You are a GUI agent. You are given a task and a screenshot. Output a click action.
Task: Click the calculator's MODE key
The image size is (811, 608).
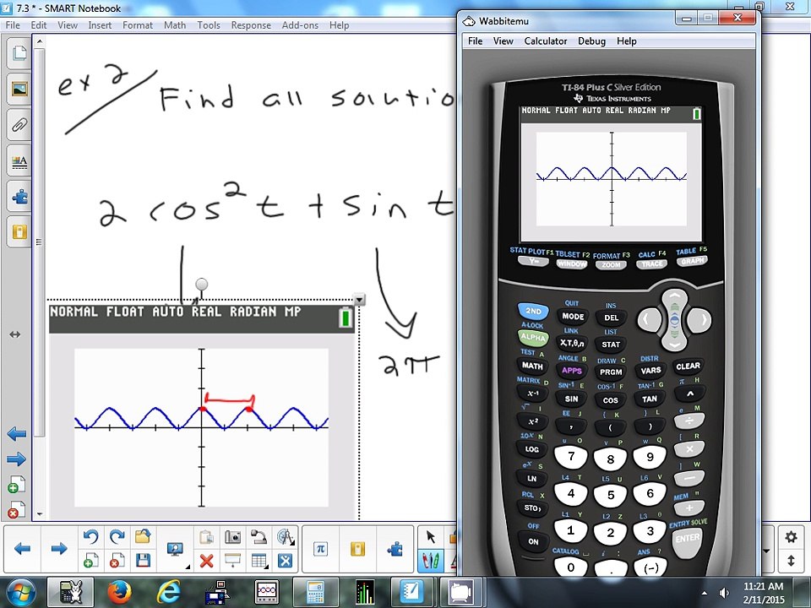[573, 316]
